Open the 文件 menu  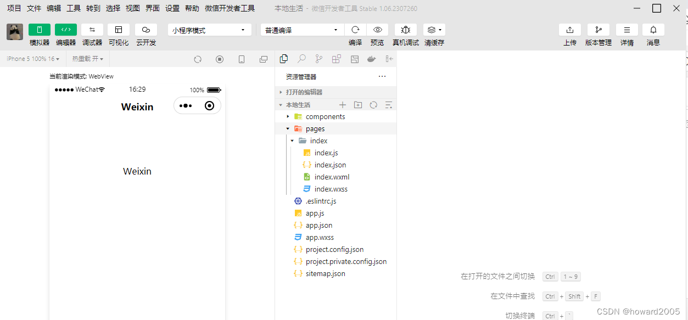pyautogui.click(x=34, y=8)
